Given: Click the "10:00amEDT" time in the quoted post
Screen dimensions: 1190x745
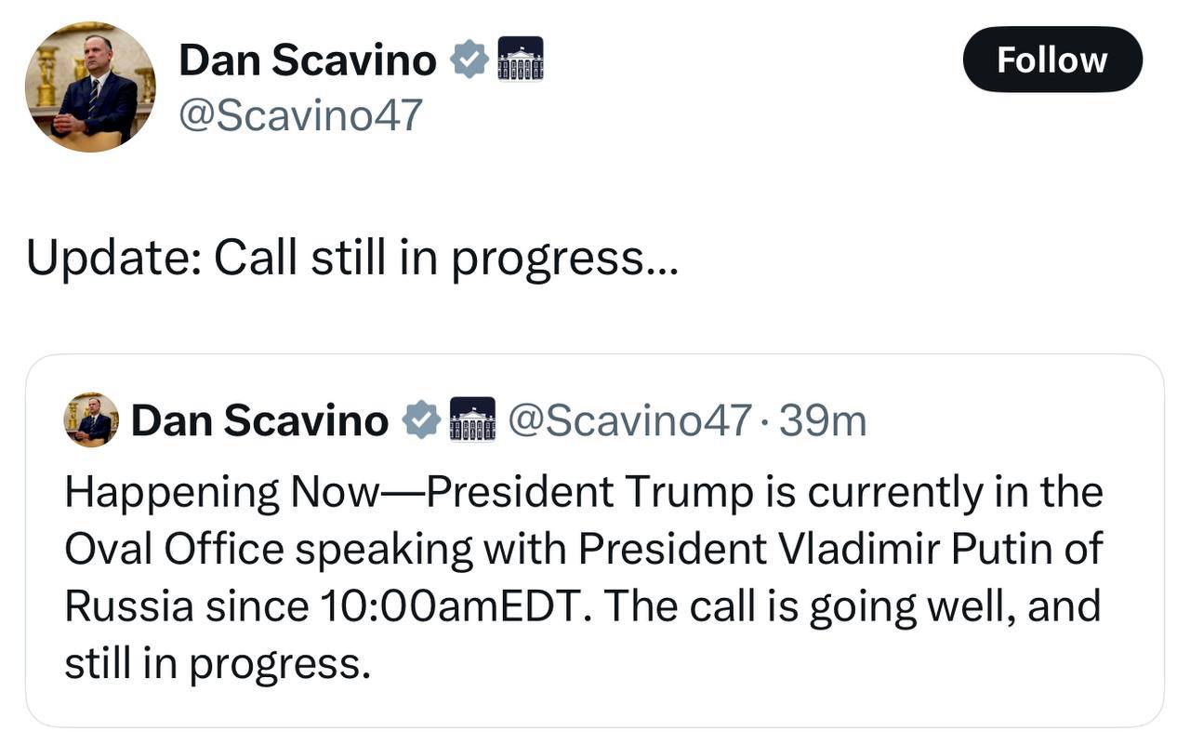Looking at the screenshot, I should tap(455, 606).
